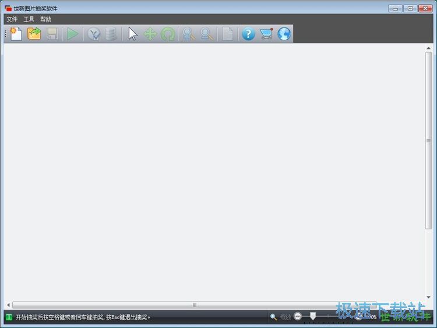Open the 工具 menu
The height and width of the screenshot is (328, 437).
pyautogui.click(x=29, y=19)
